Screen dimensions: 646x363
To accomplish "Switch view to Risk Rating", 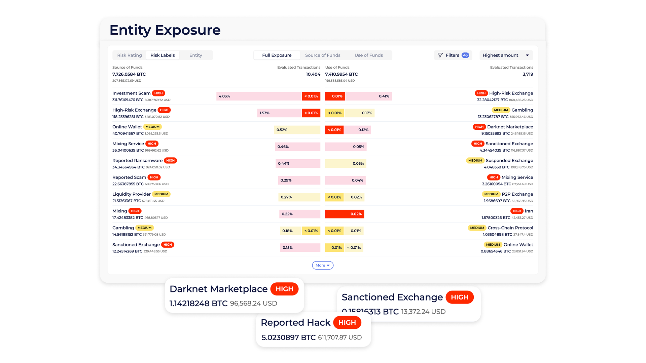I will pos(130,55).
